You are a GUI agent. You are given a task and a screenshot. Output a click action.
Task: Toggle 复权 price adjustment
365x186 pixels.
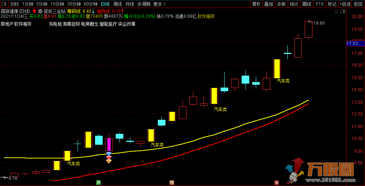pyautogui.click(x=256, y=4)
